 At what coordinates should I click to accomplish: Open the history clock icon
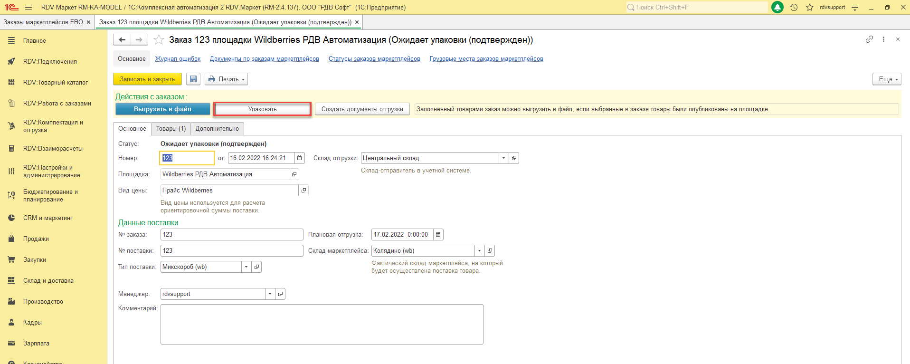coord(794,7)
